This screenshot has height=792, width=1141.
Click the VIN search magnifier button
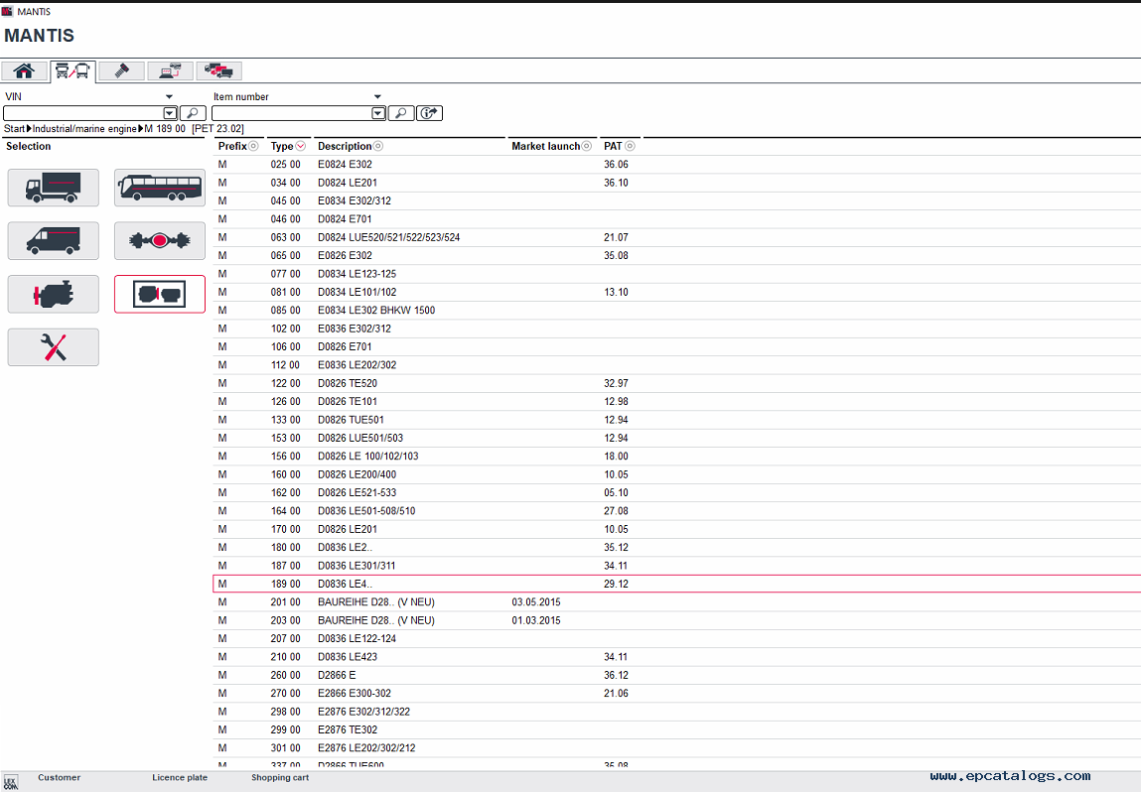click(192, 113)
